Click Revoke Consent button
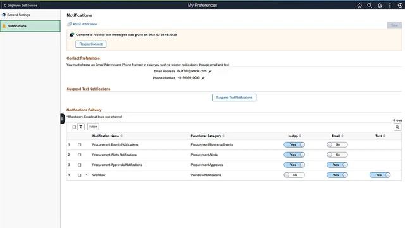Viewport: 405px width, 228px height. pos(90,44)
